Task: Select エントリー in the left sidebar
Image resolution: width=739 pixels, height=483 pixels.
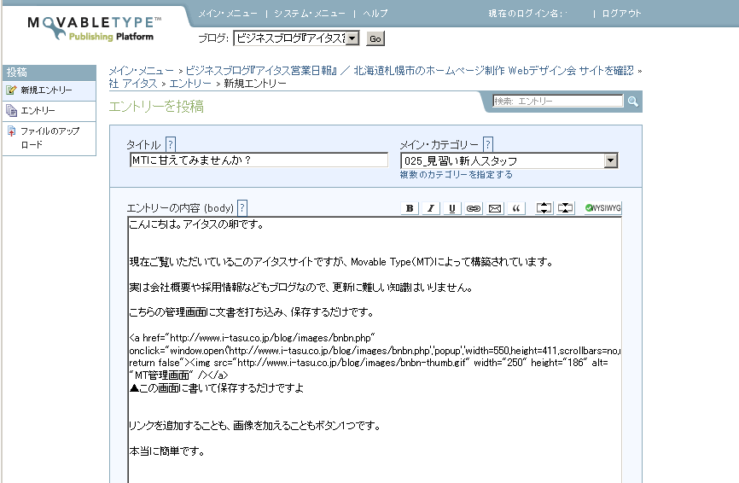Action: pyautogui.click(x=38, y=111)
